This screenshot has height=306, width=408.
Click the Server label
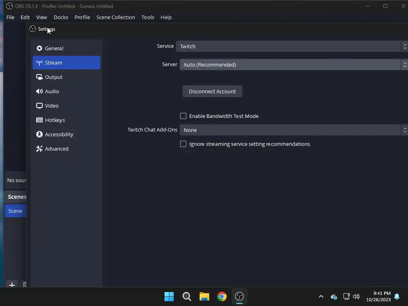(169, 64)
